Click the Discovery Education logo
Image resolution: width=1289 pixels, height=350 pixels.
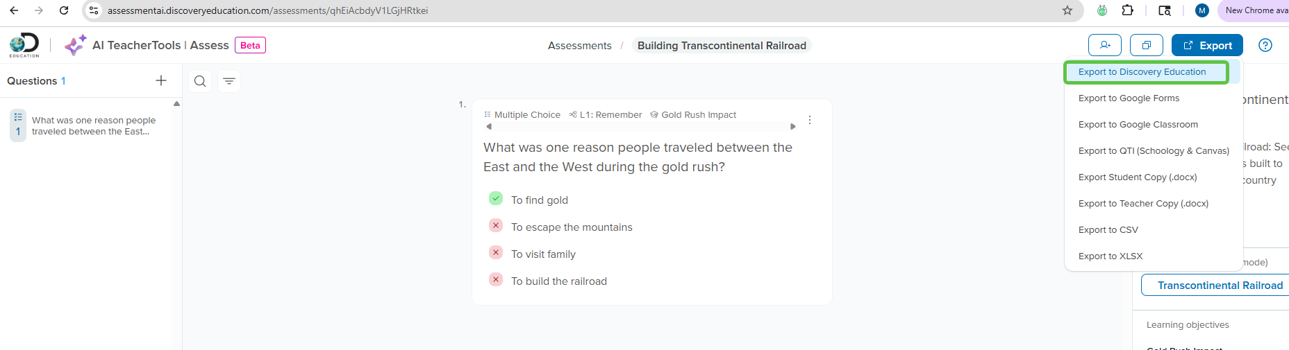(x=24, y=45)
